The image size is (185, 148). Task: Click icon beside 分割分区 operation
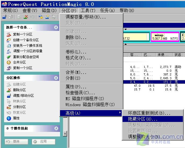coord(9,107)
